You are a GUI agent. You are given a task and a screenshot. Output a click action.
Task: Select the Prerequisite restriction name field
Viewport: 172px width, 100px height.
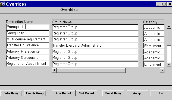click(x=28, y=27)
